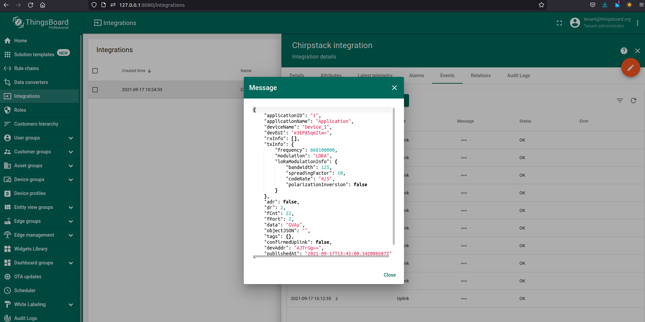Open Data converters page
Viewport: 645px width, 322px height.
pyautogui.click(x=39, y=82)
